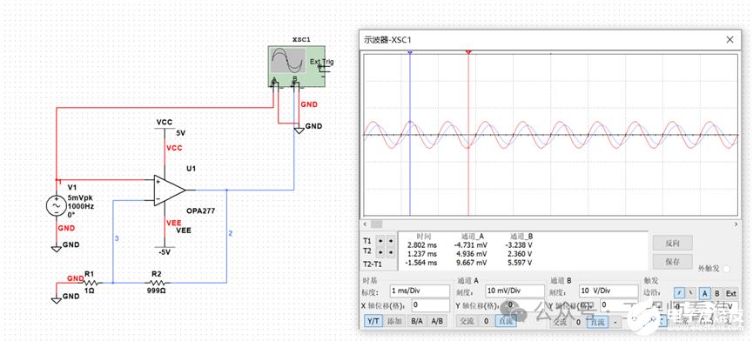Enable Y/T display mode

click(x=373, y=321)
